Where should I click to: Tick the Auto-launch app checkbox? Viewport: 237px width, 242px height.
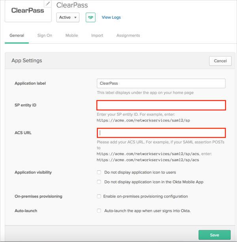[99, 211]
